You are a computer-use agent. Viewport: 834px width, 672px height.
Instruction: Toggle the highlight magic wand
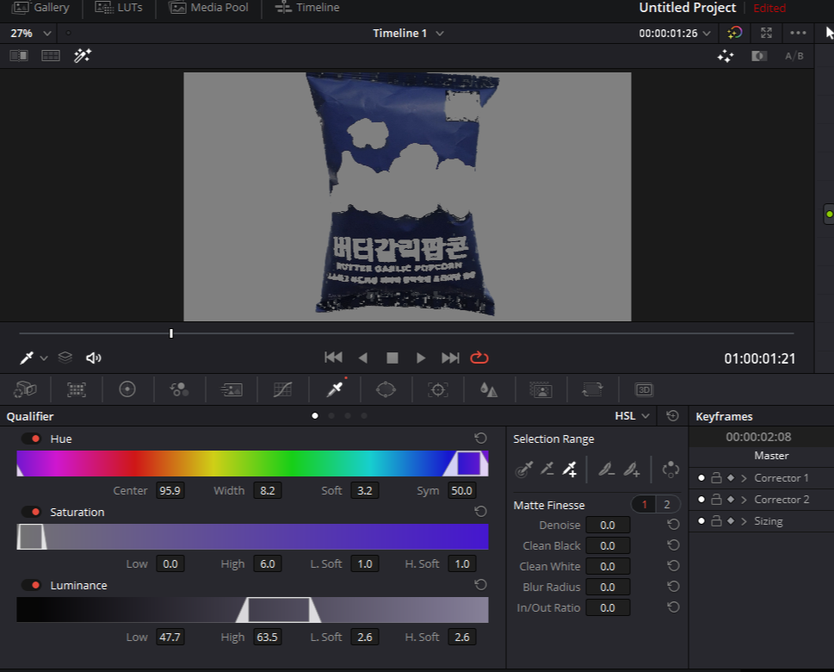point(83,55)
